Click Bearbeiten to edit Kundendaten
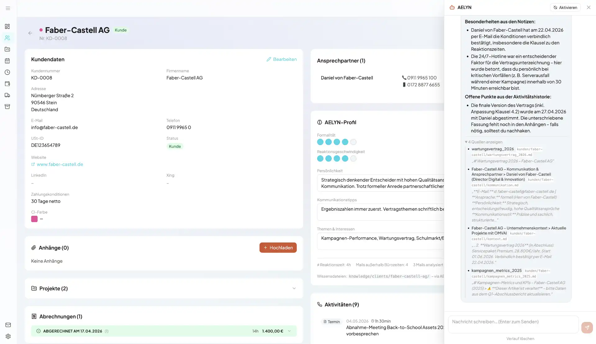596x344 pixels. (282, 59)
